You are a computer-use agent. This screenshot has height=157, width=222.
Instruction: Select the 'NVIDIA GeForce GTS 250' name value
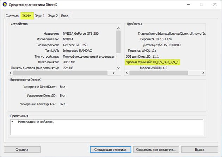click(x=81, y=34)
